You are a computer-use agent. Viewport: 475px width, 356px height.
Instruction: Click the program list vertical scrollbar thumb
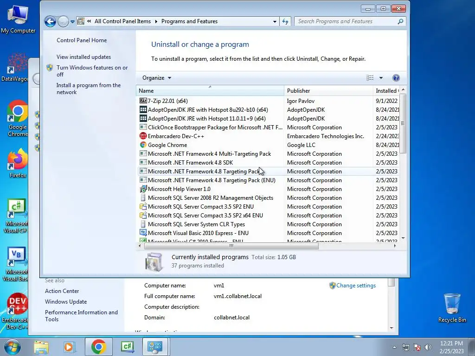coord(403,123)
